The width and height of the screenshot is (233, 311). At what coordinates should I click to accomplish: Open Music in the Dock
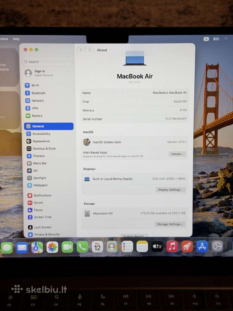tap(172, 246)
